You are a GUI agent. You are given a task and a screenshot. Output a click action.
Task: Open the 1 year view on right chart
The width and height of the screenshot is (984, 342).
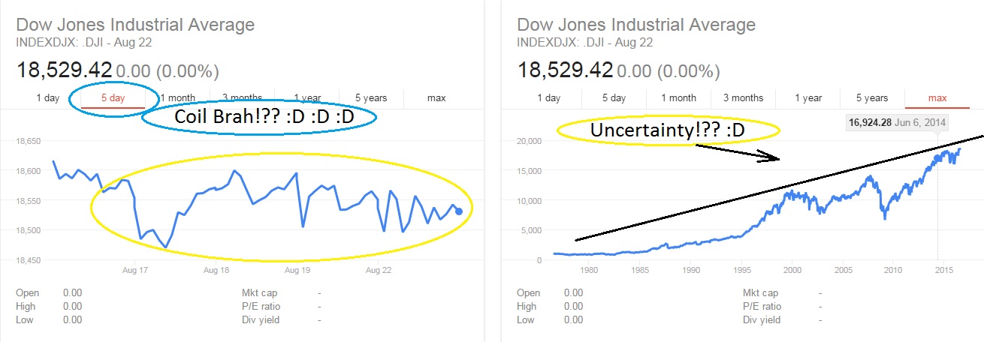(x=807, y=98)
